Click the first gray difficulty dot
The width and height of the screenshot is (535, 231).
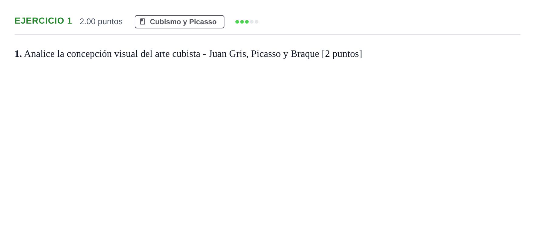(252, 22)
